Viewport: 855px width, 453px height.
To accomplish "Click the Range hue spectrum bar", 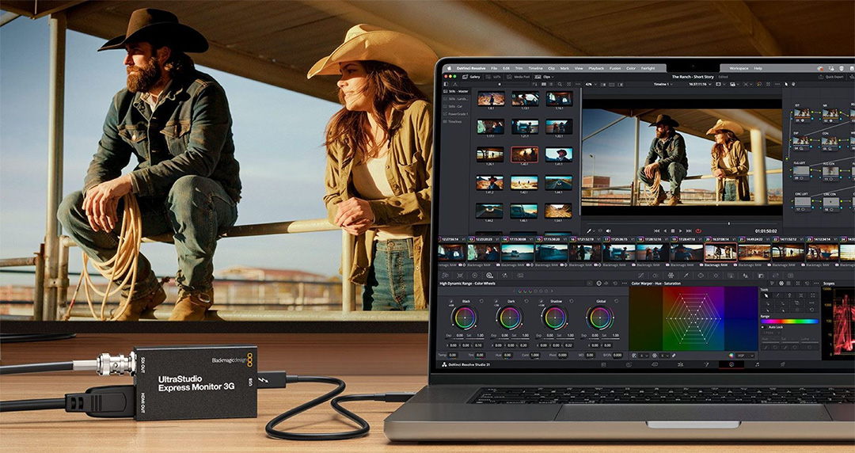I will click(x=789, y=322).
